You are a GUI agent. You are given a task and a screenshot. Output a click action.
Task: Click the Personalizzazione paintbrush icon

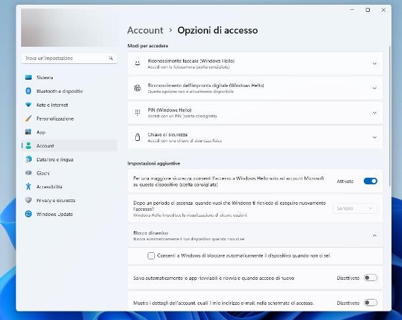28,119
